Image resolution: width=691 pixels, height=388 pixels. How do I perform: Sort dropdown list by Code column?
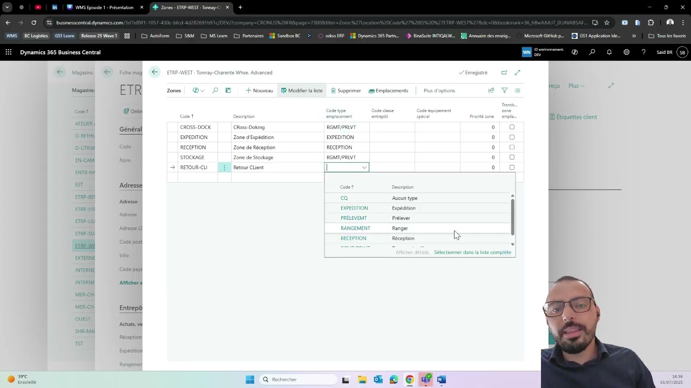click(x=347, y=187)
